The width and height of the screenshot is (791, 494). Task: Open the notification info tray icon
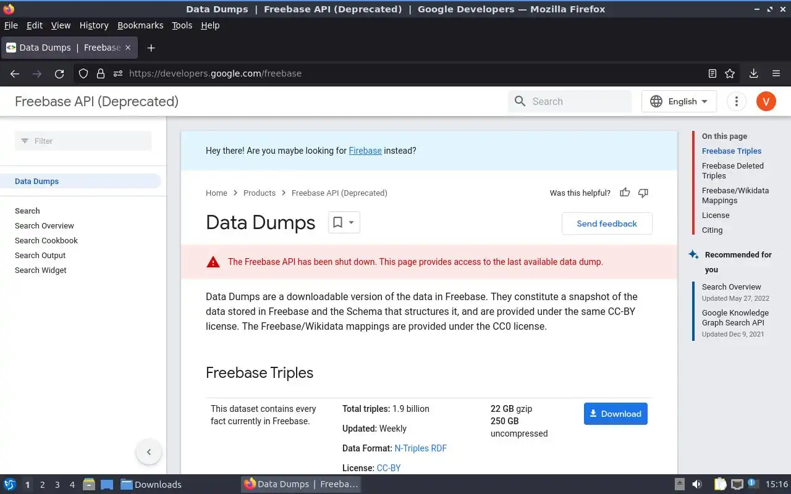pos(753,484)
